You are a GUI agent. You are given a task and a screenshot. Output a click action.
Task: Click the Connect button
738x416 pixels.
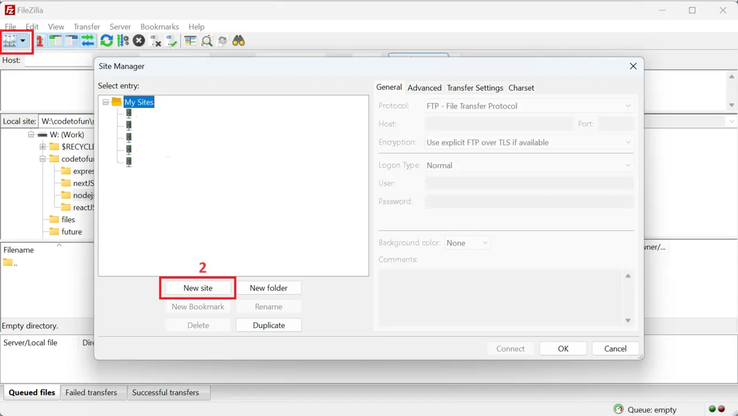(x=510, y=349)
